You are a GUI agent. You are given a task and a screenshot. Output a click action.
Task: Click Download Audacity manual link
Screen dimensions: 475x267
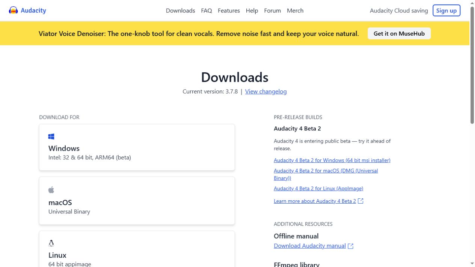click(310, 246)
